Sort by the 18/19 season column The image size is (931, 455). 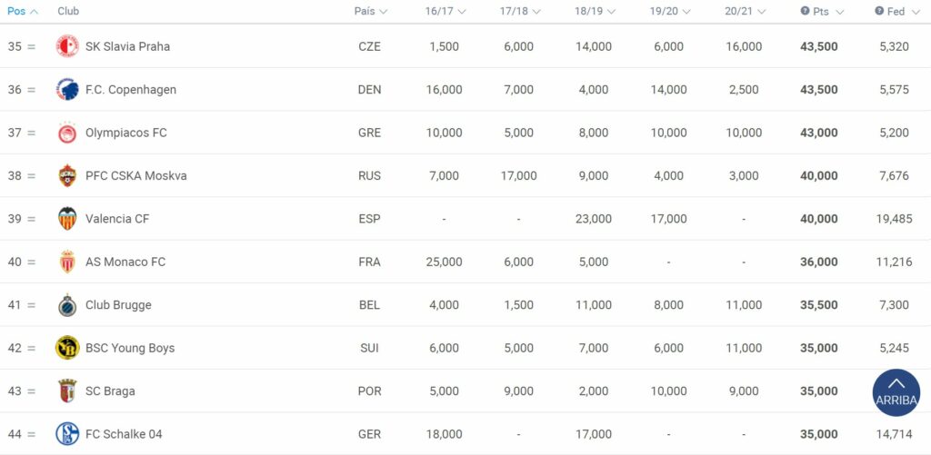click(595, 11)
